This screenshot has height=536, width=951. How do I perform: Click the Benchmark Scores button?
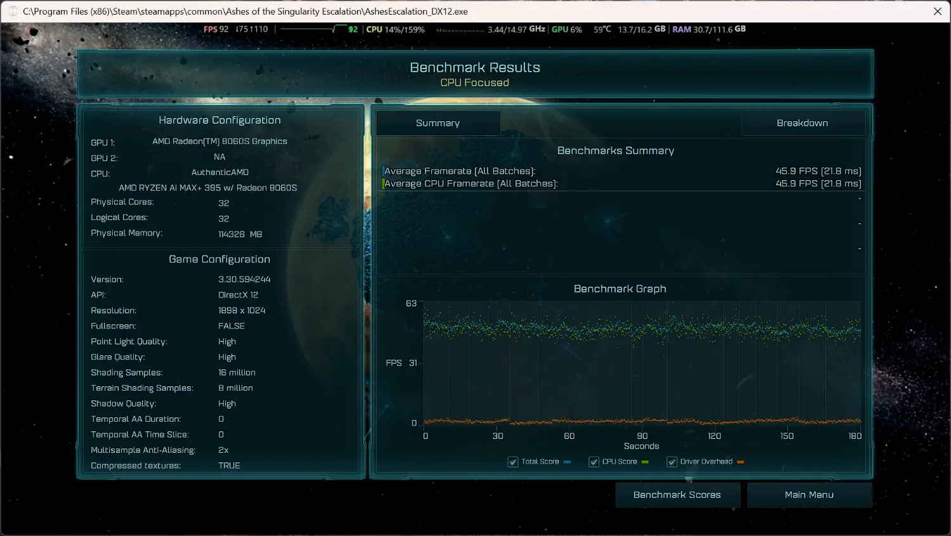[677, 495]
